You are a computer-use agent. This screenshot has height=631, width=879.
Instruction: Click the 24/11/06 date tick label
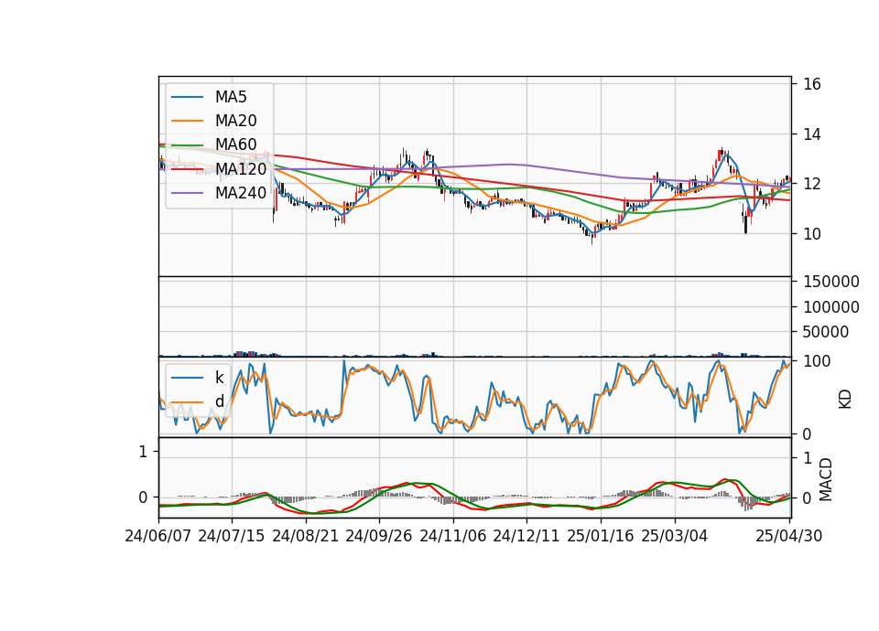click(453, 536)
